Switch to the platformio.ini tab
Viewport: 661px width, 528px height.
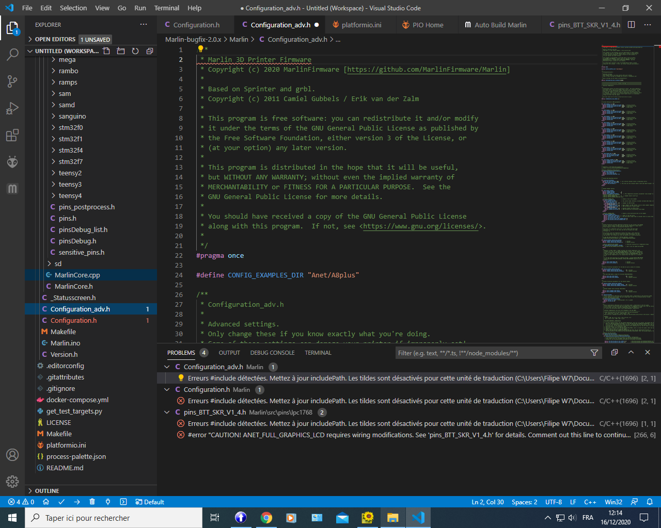(x=361, y=25)
